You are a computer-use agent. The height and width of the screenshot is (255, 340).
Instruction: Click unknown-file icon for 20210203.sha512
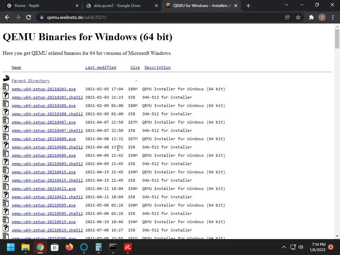[6, 95]
